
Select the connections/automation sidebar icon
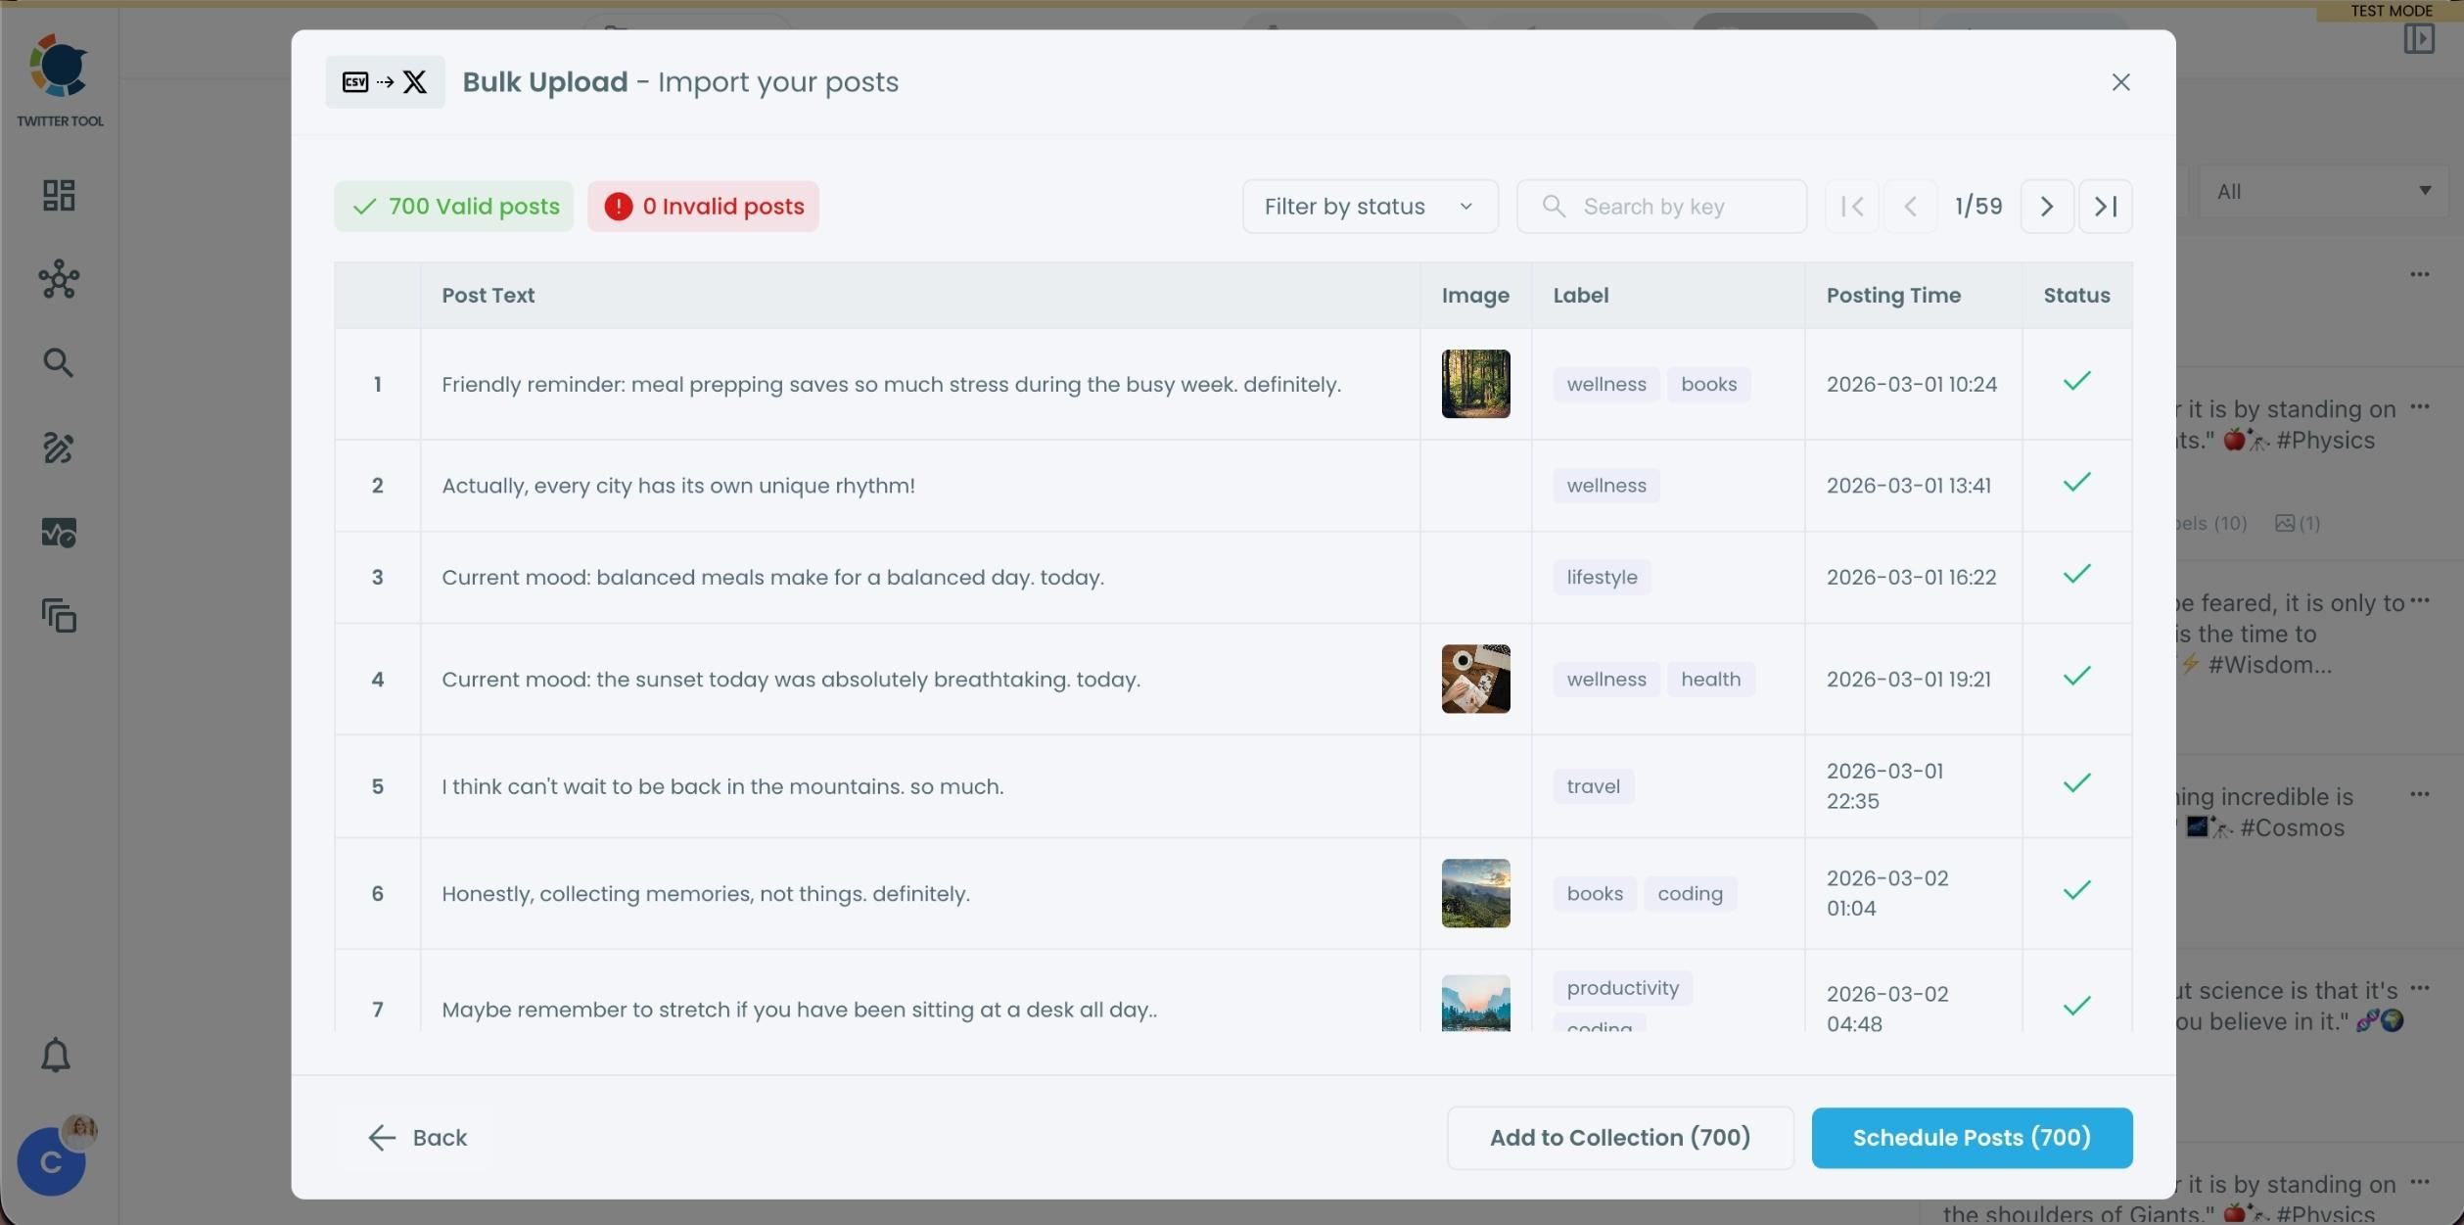58,279
